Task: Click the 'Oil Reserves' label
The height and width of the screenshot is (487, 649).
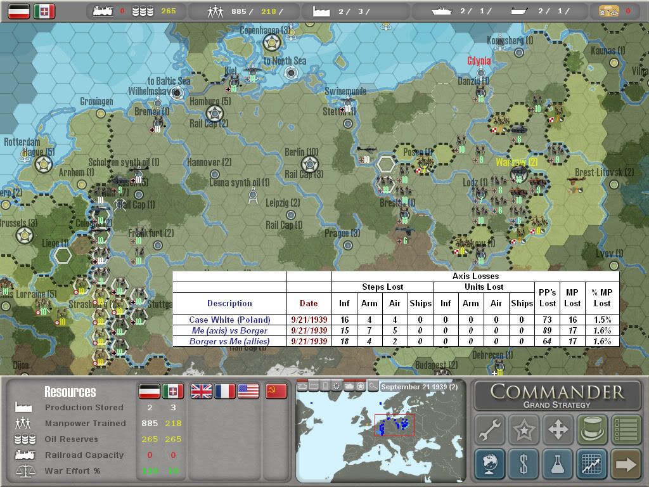Action: point(72,439)
